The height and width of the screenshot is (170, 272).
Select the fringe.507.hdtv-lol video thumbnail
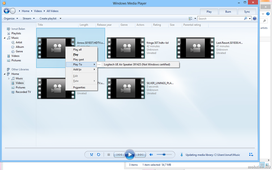coord(126,48)
